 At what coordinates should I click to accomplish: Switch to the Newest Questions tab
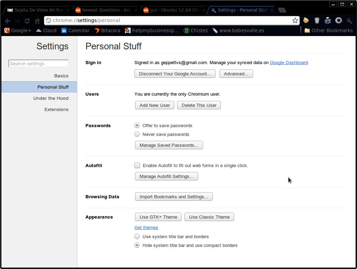coord(105,10)
